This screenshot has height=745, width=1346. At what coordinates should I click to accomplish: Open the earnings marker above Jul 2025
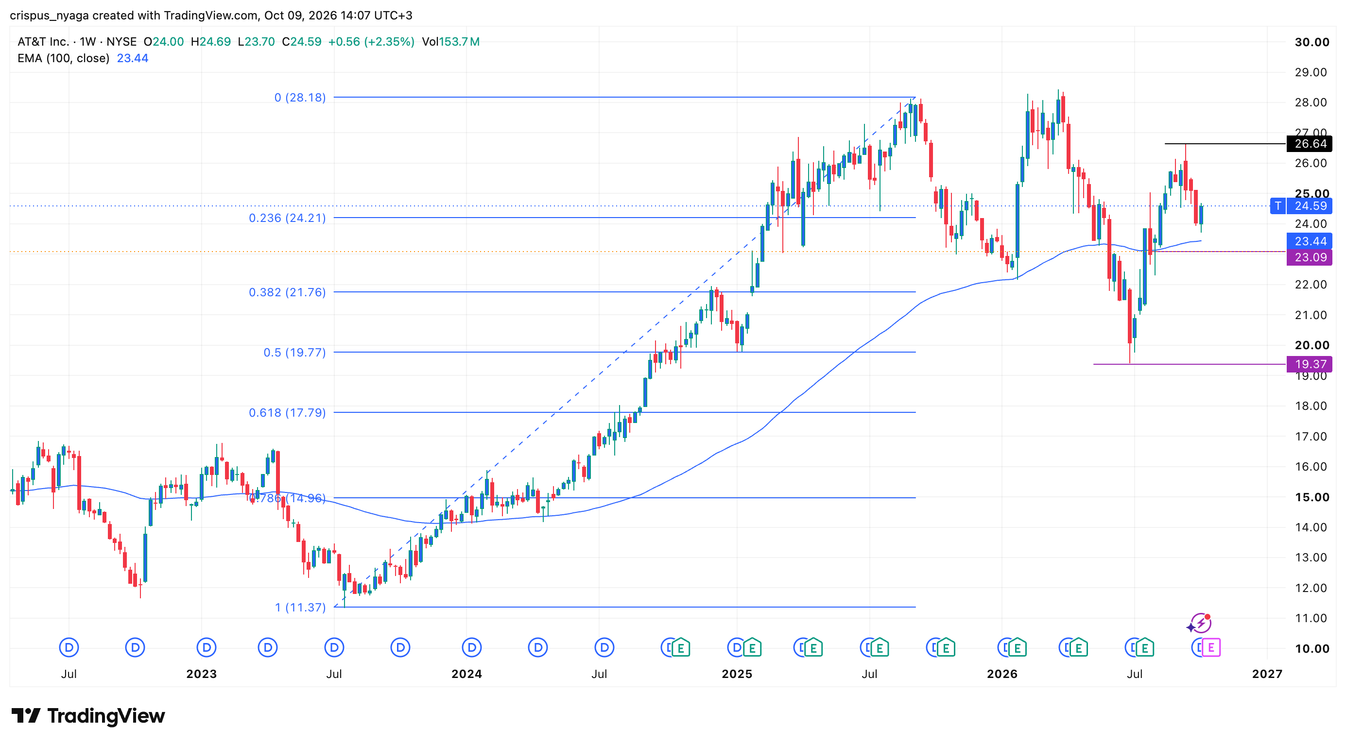click(x=880, y=648)
